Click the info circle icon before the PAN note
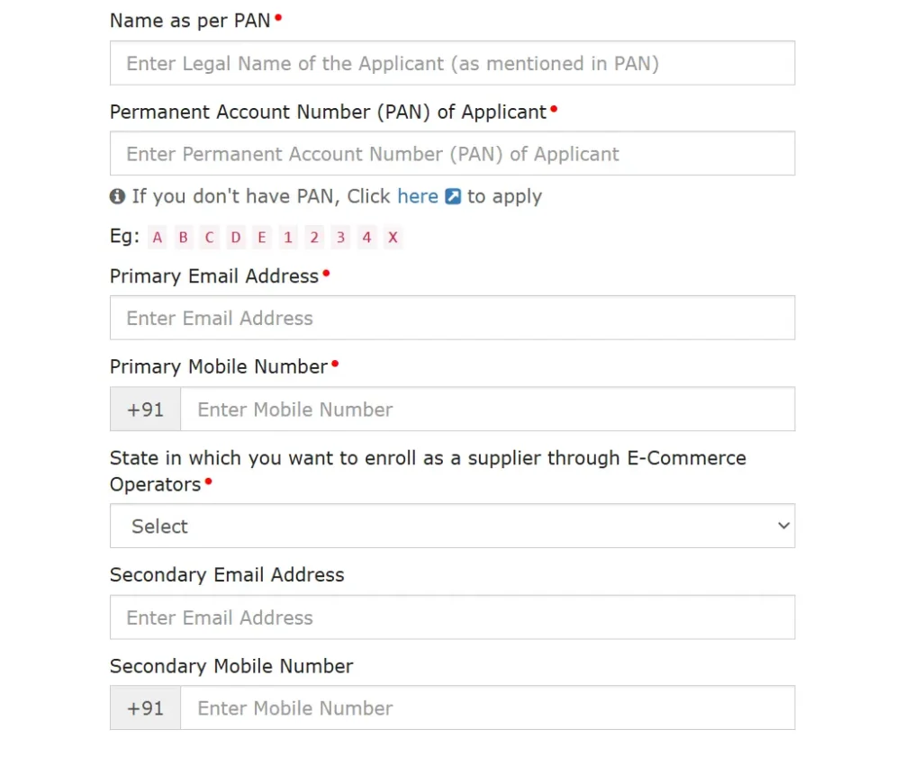The height and width of the screenshot is (766, 922). tap(118, 196)
